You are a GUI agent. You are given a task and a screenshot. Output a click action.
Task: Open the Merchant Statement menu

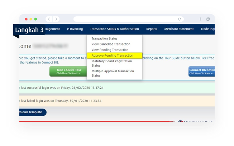[x=179, y=29]
